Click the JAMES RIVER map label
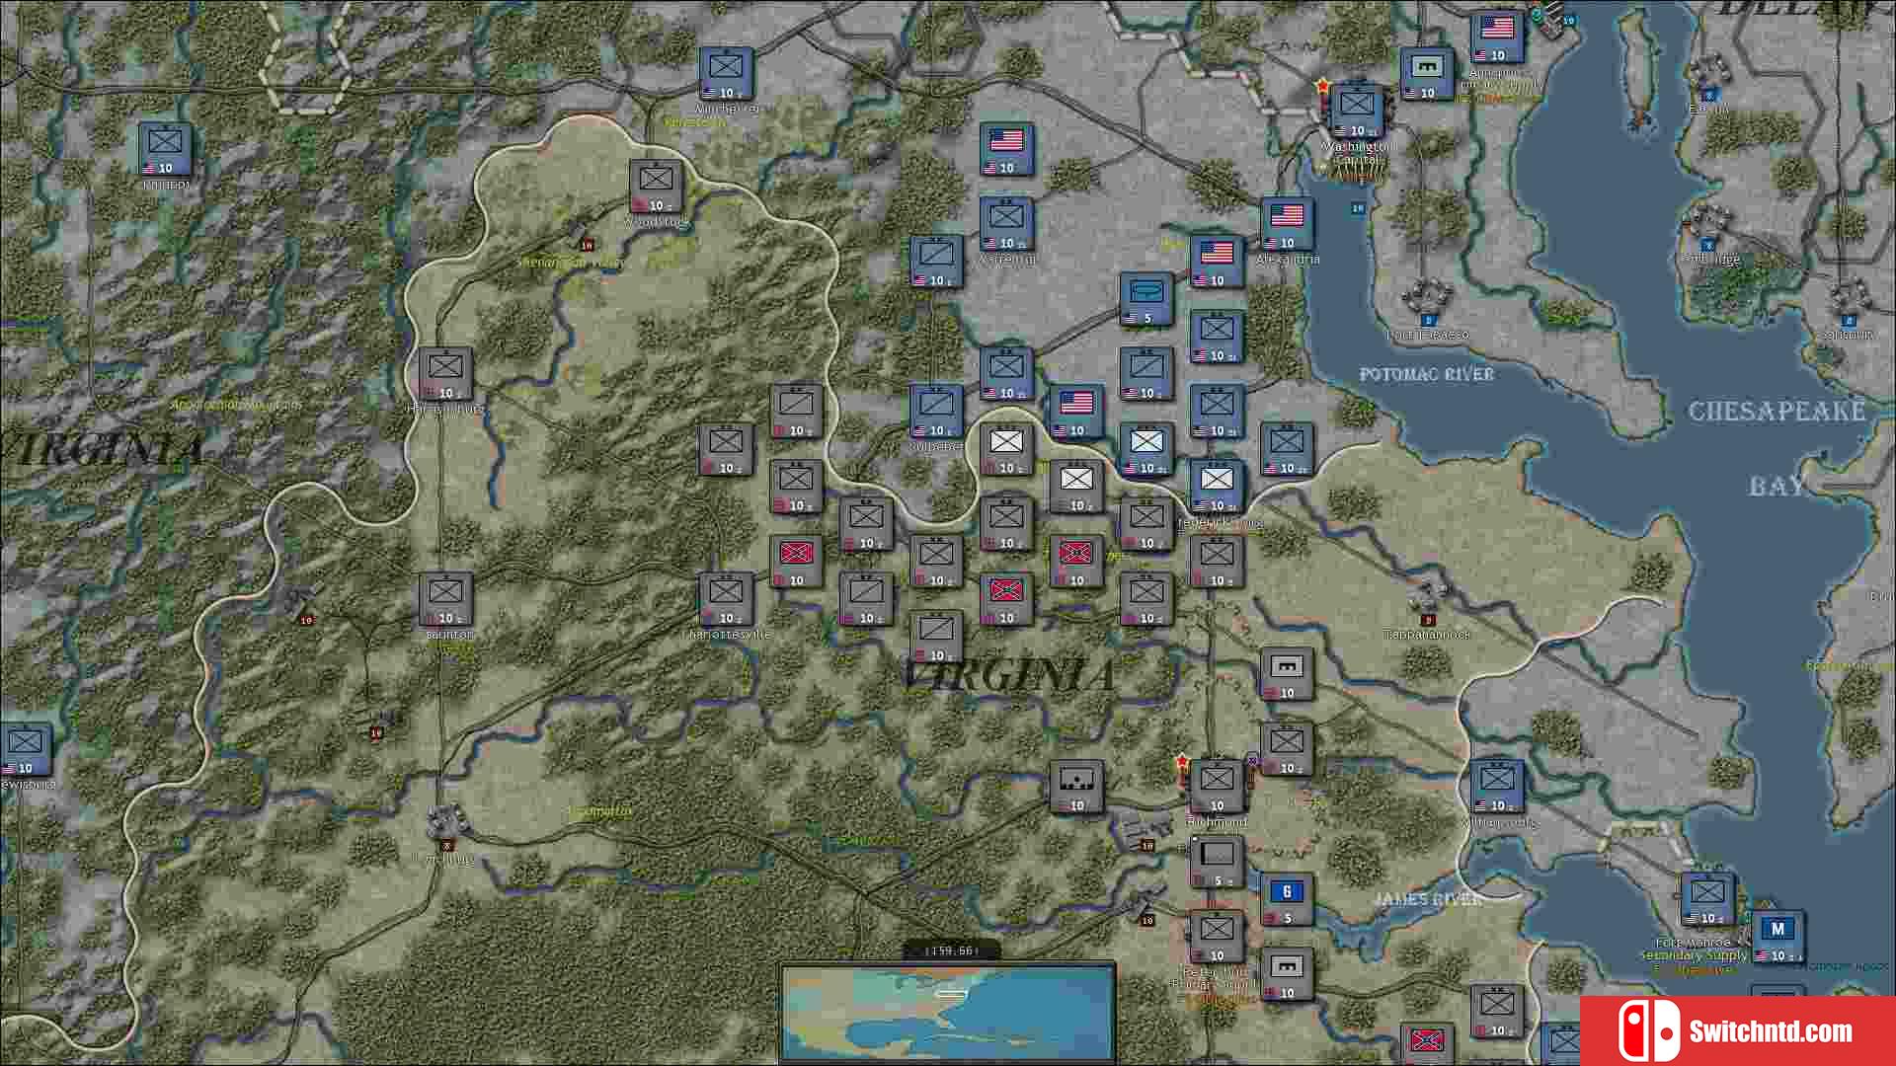The image size is (1896, 1066). click(1428, 898)
